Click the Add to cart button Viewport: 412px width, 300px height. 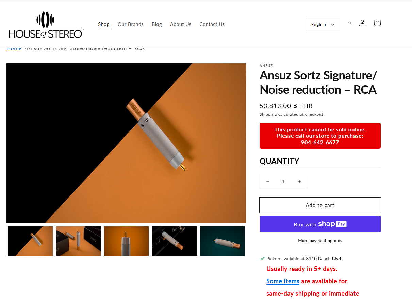[320, 205]
